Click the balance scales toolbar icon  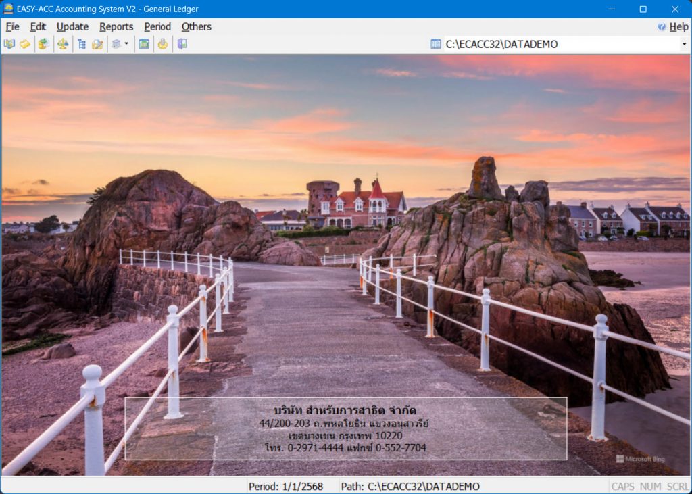pyautogui.click(x=63, y=44)
